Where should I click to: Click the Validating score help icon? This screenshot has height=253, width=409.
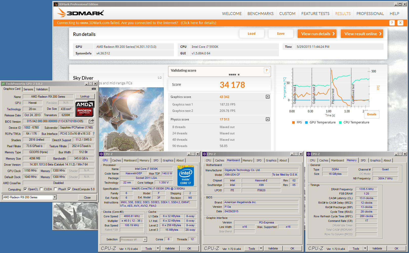pos(266,70)
